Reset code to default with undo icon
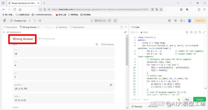Screen dimensions: 208x110 click(200, 32)
